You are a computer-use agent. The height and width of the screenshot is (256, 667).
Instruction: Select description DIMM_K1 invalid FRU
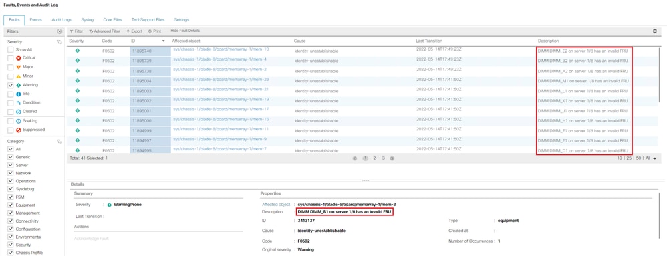pos(582,100)
